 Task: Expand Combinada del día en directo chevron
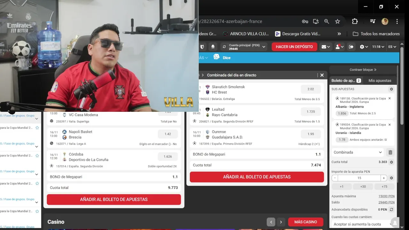click(x=203, y=75)
